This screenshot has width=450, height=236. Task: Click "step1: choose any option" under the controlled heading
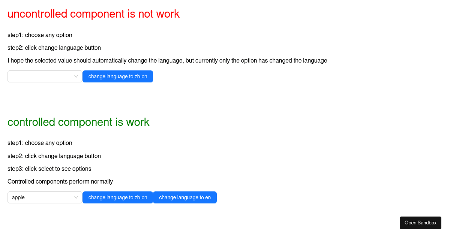pos(40,143)
